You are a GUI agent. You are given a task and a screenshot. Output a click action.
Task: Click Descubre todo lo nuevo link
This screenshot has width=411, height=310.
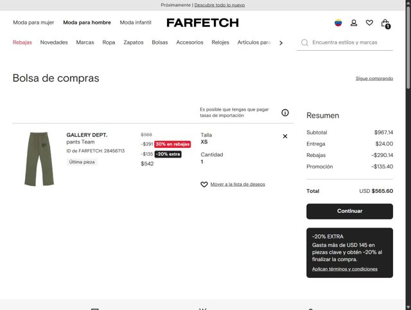(220, 5)
